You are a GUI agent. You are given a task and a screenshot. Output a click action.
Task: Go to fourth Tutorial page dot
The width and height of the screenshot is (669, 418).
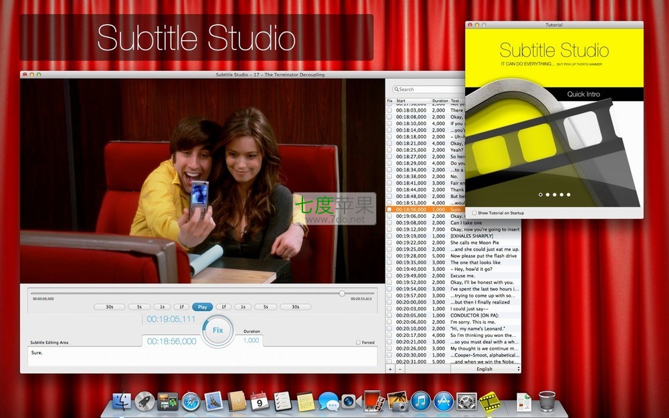coord(561,195)
